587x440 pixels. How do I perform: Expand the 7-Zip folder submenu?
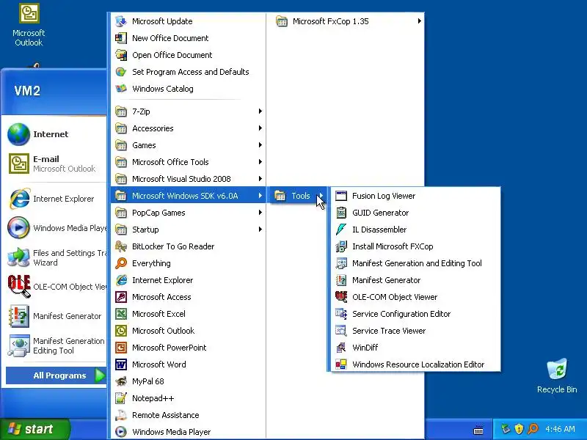coord(189,111)
